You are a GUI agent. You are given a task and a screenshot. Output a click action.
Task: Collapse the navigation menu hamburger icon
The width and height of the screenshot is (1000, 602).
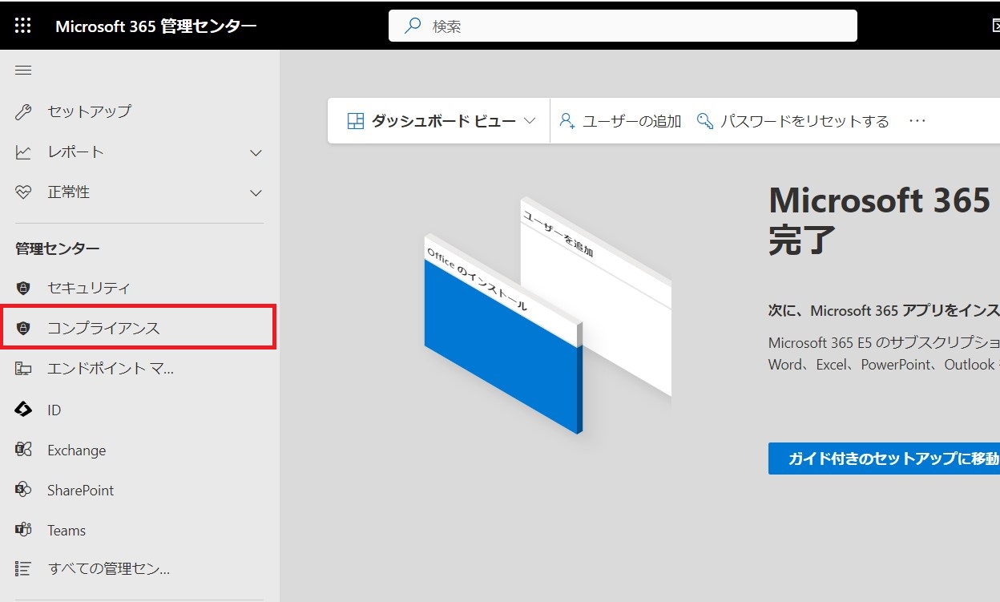[23, 71]
